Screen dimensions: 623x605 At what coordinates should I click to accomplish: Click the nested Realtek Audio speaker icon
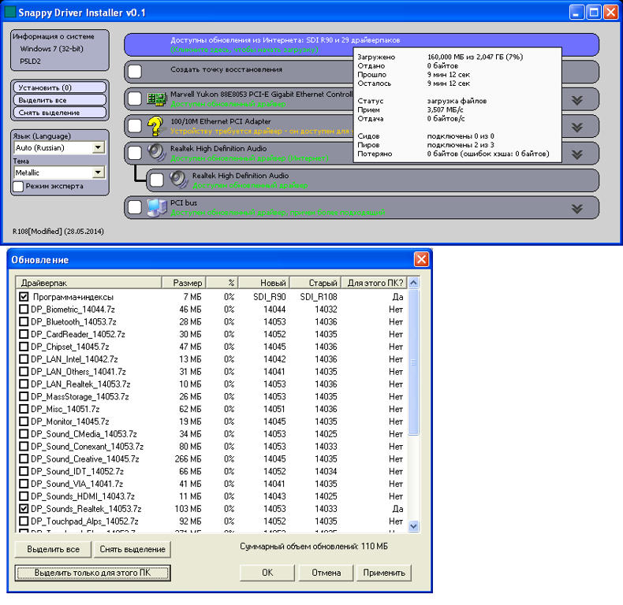coord(178,180)
